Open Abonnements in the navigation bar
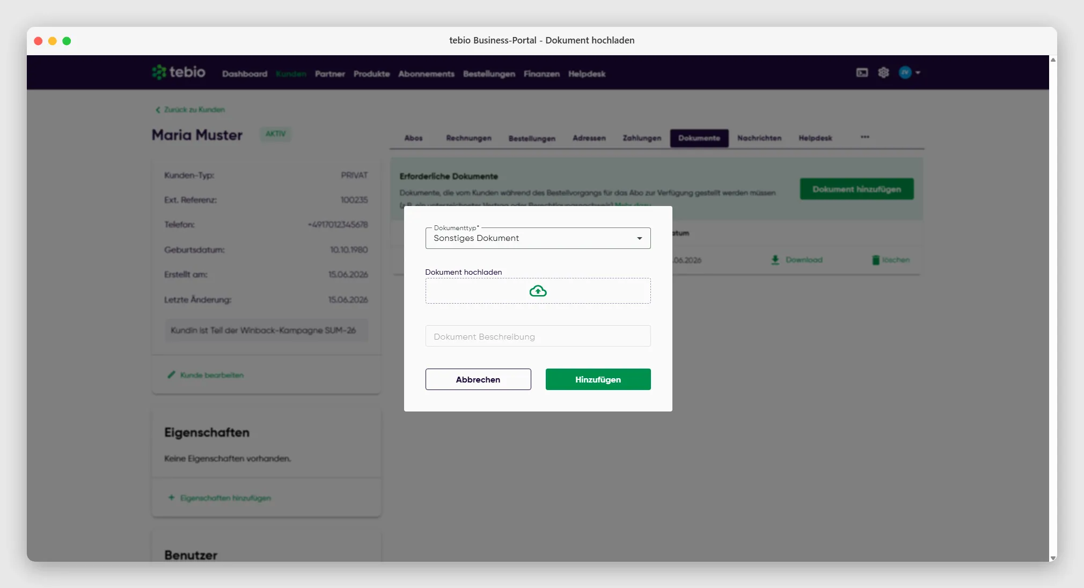 point(426,73)
